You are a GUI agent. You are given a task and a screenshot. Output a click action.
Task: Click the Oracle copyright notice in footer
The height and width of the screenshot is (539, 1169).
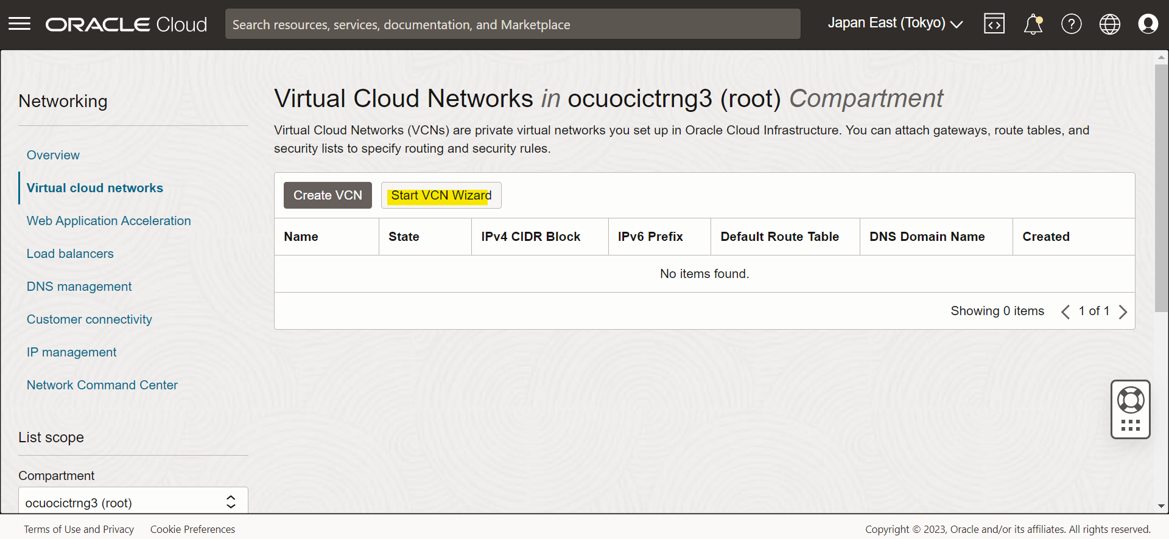pos(1008,529)
